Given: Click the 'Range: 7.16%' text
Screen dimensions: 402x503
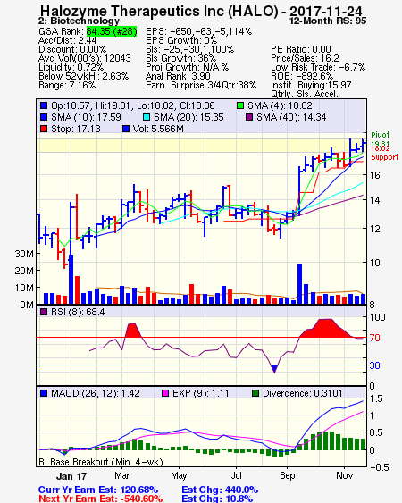Looking at the screenshot, I should click(67, 86).
